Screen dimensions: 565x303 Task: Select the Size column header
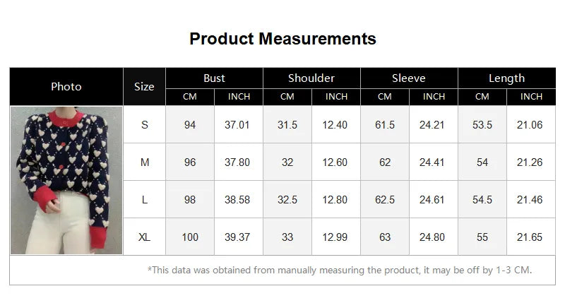point(144,87)
